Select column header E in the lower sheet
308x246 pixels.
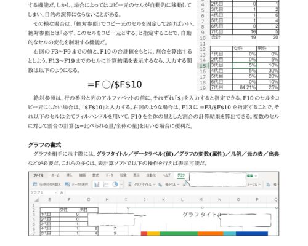pyautogui.click(x=49, y=200)
